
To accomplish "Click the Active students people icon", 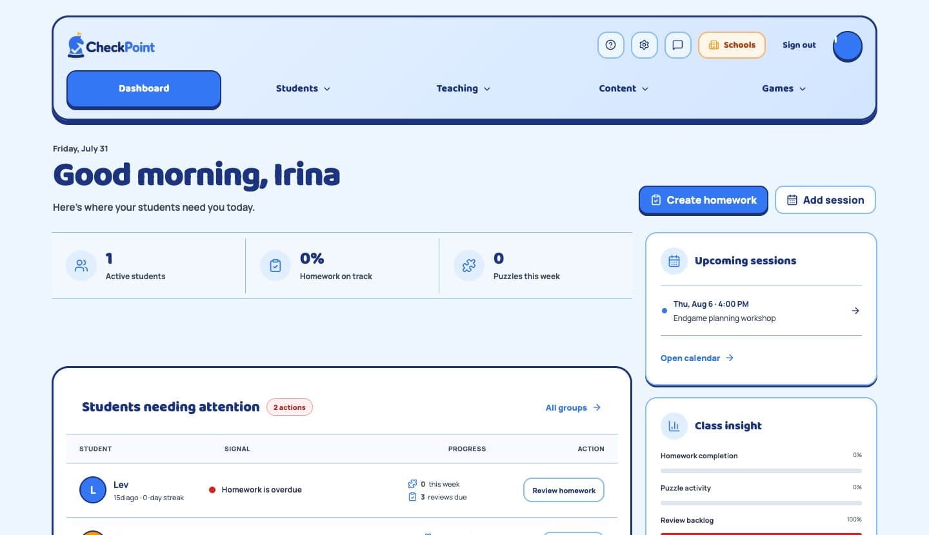I will tap(81, 266).
